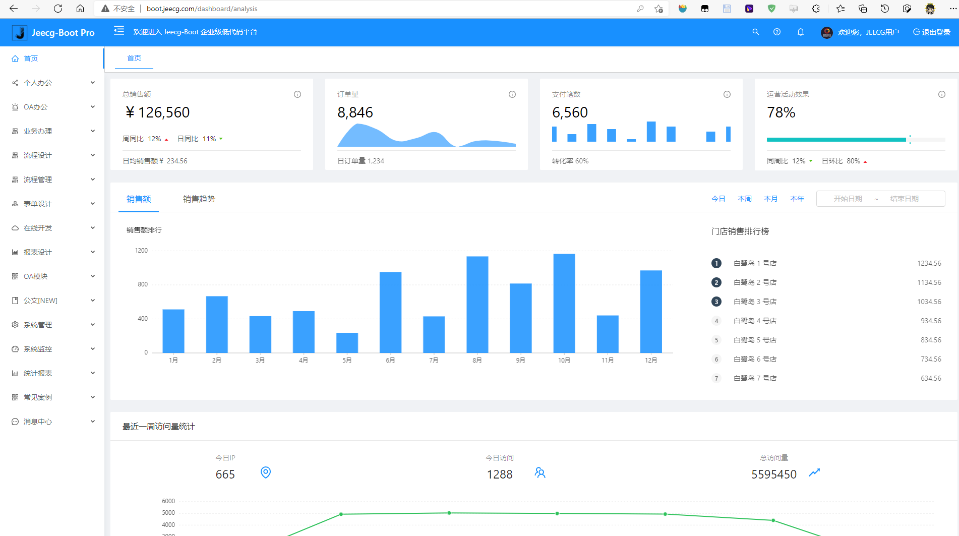Click the browser address bar URL
This screenshot has width=959, height=536.
click(x=202, y=9)
